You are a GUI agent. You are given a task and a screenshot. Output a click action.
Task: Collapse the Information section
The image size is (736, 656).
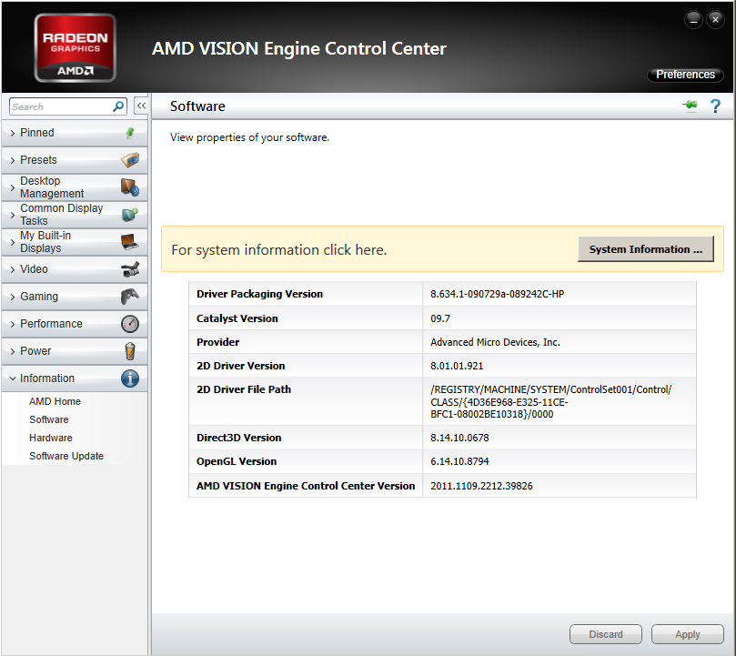[75, 378]
